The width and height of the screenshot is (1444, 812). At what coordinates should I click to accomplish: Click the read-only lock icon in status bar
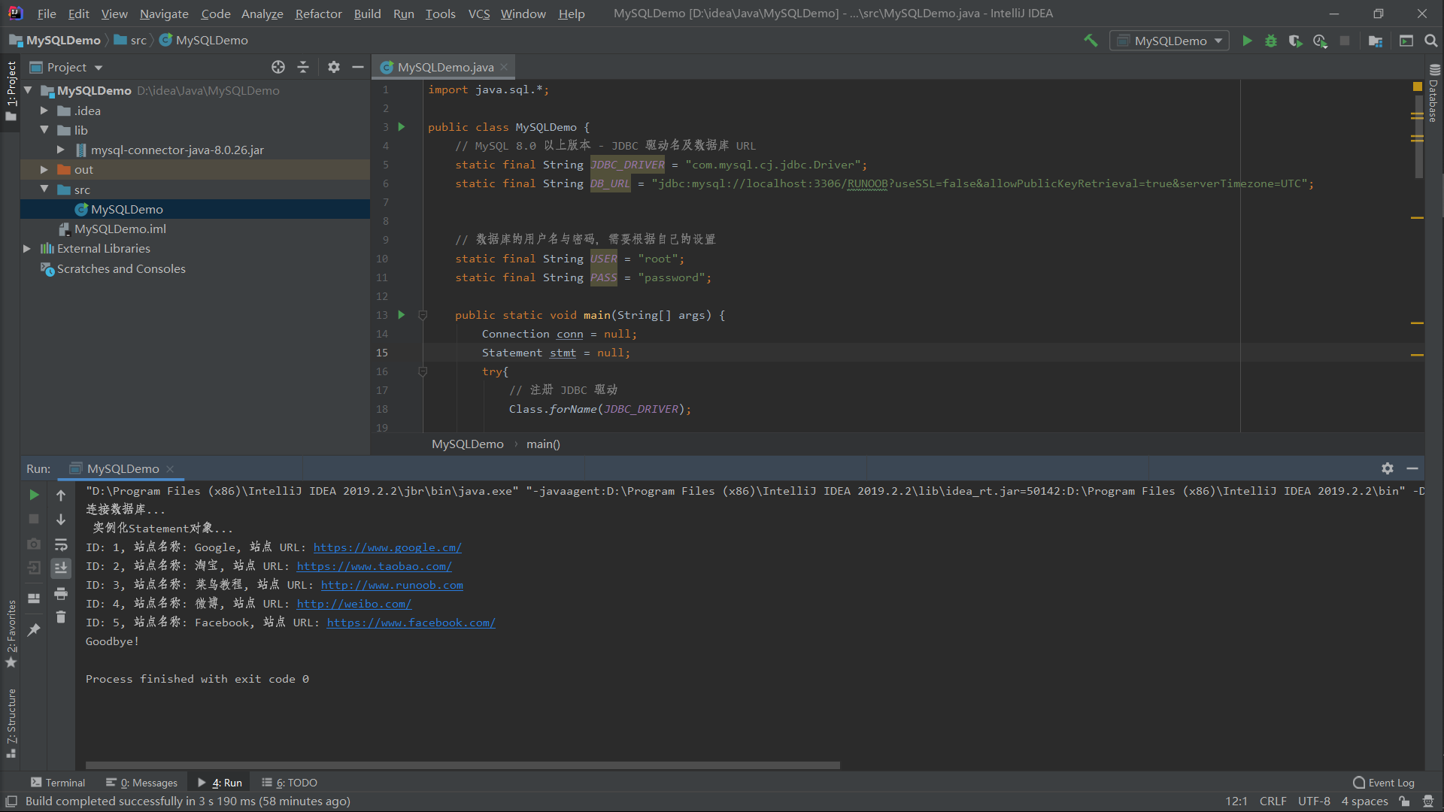(1404, 801)
